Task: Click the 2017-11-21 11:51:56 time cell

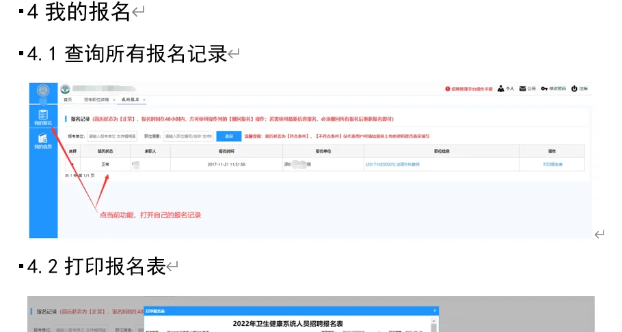Action: point(226,164)
